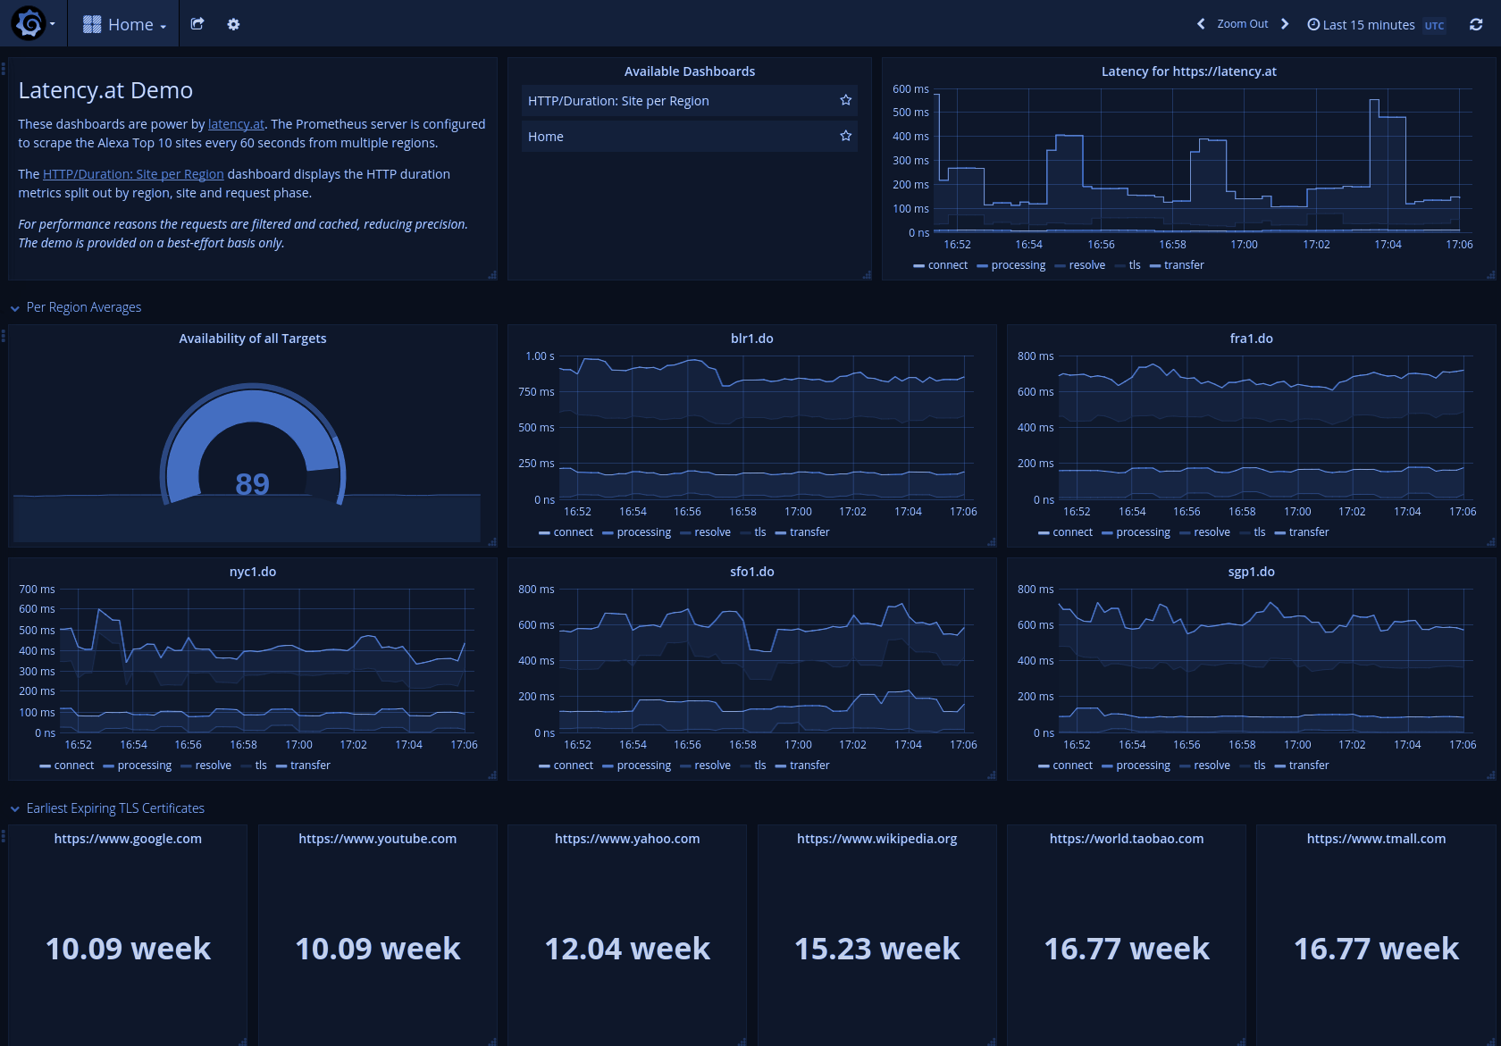Follow HTTP/Duration: Site per Region link in description text
Viewport: 1501px width, 1046px height.
click(133, 174)
